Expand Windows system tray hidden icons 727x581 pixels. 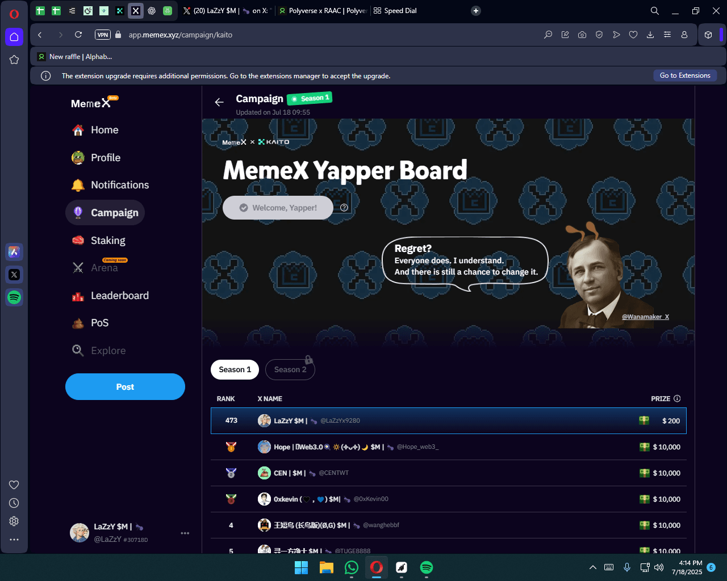(592, 567)
